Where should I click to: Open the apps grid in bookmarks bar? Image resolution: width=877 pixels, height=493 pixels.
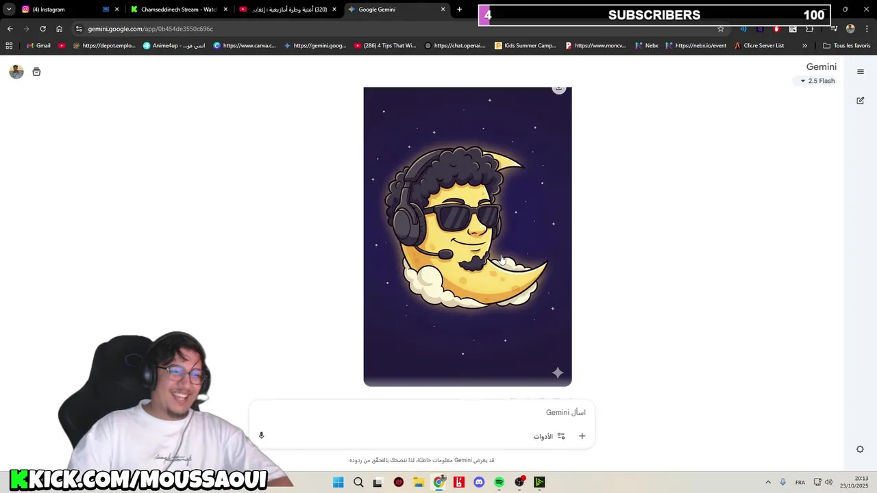tap(9, 46)
